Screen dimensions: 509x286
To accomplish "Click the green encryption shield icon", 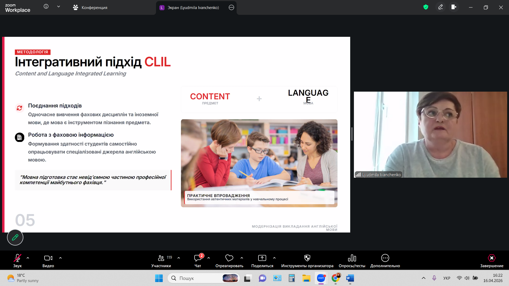I will coord(426,7).
